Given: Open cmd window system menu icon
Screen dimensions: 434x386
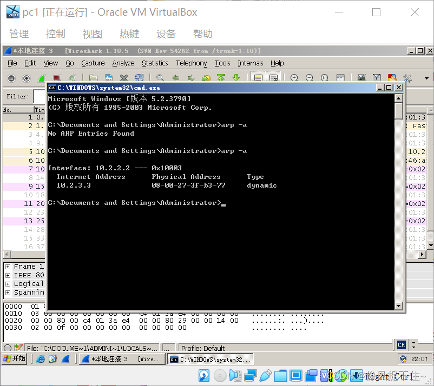Looking at the screenshot, I should pos(52,88).
